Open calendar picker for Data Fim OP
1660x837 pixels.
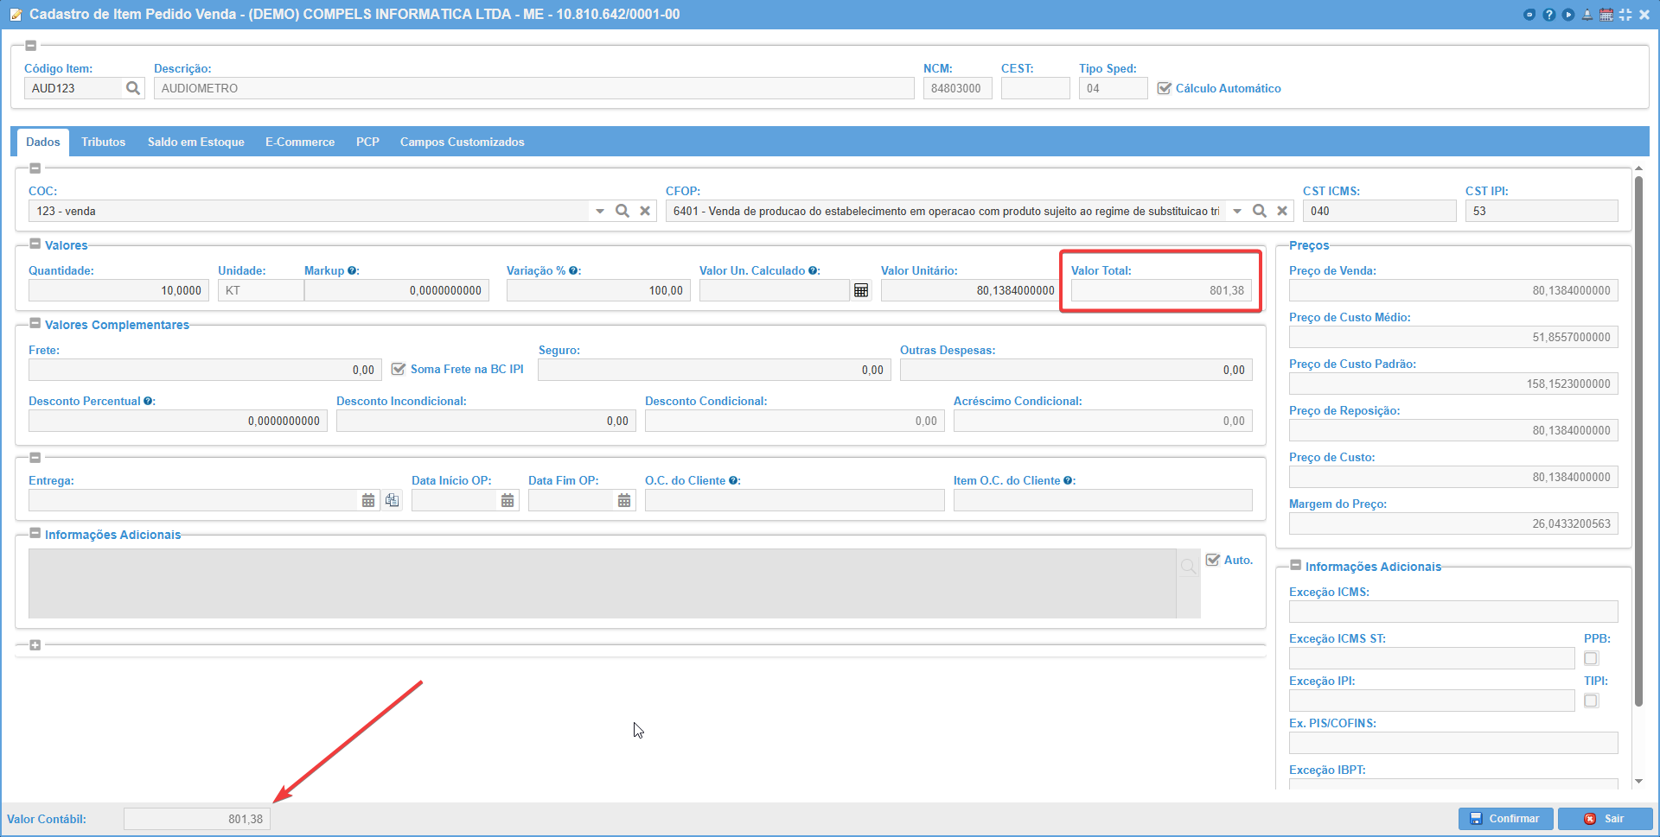click(624, 500)
